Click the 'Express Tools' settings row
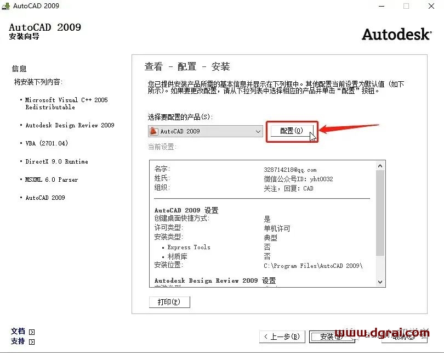This screenshot has height=353, width=444. click(262, 247)
